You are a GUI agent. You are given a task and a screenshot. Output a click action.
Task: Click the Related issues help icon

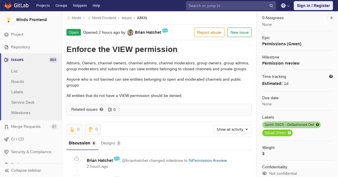(x=101, y=109)
